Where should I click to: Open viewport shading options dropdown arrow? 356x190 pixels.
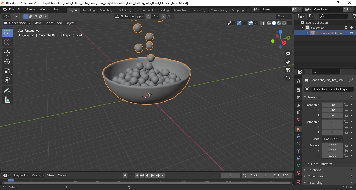289,23
